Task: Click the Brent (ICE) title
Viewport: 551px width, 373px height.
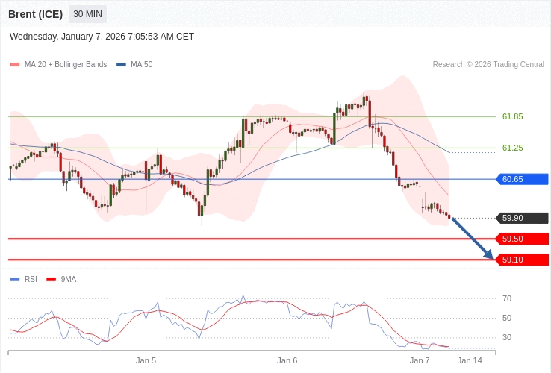Action: pyautogui.click(x=35, y=14)
